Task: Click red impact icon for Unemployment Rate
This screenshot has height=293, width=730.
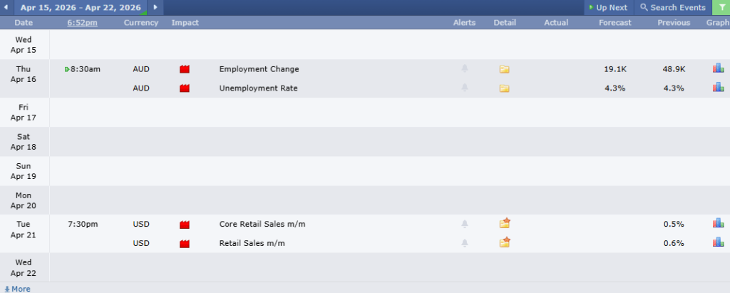Action: (x=185, y=88)
